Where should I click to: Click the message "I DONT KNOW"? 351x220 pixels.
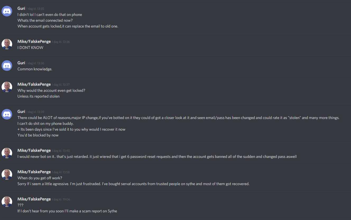30,48
